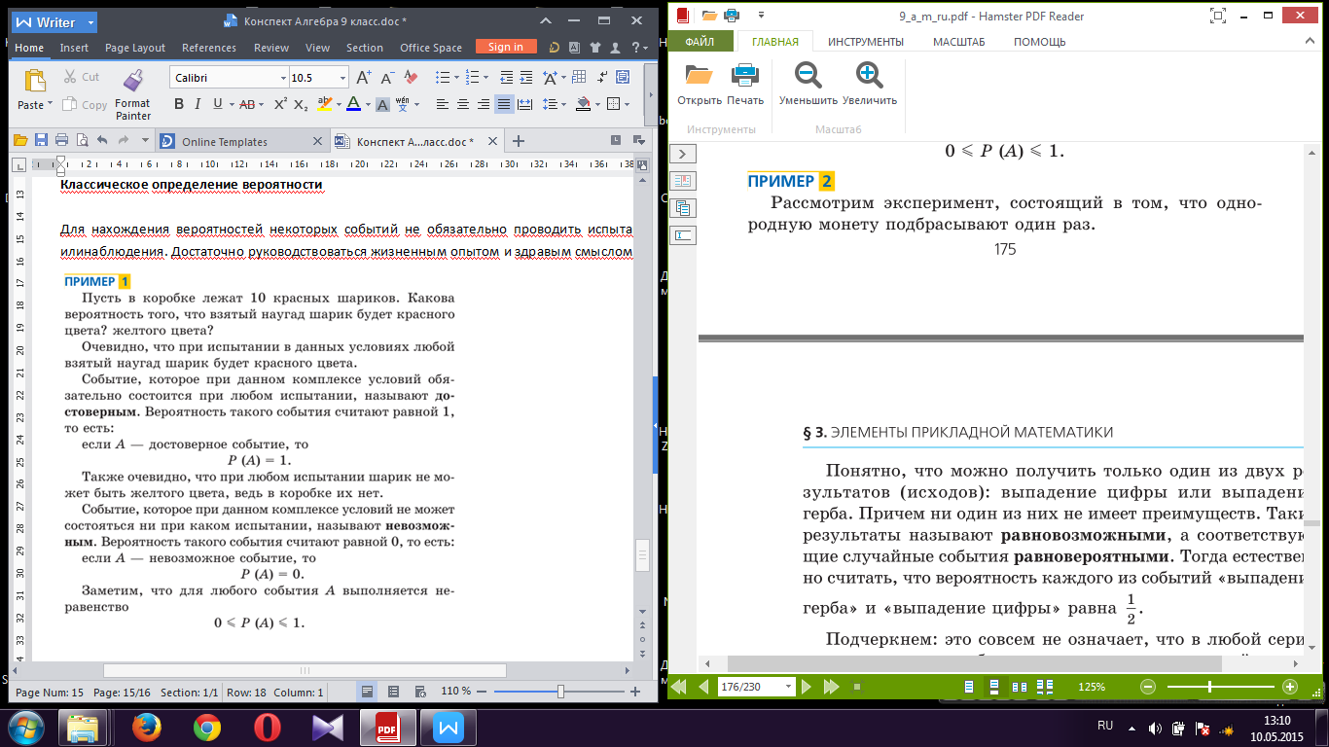Apply superscript X² formatting
Viewport: 1329px width, 747px height.
tap(280, 104)
